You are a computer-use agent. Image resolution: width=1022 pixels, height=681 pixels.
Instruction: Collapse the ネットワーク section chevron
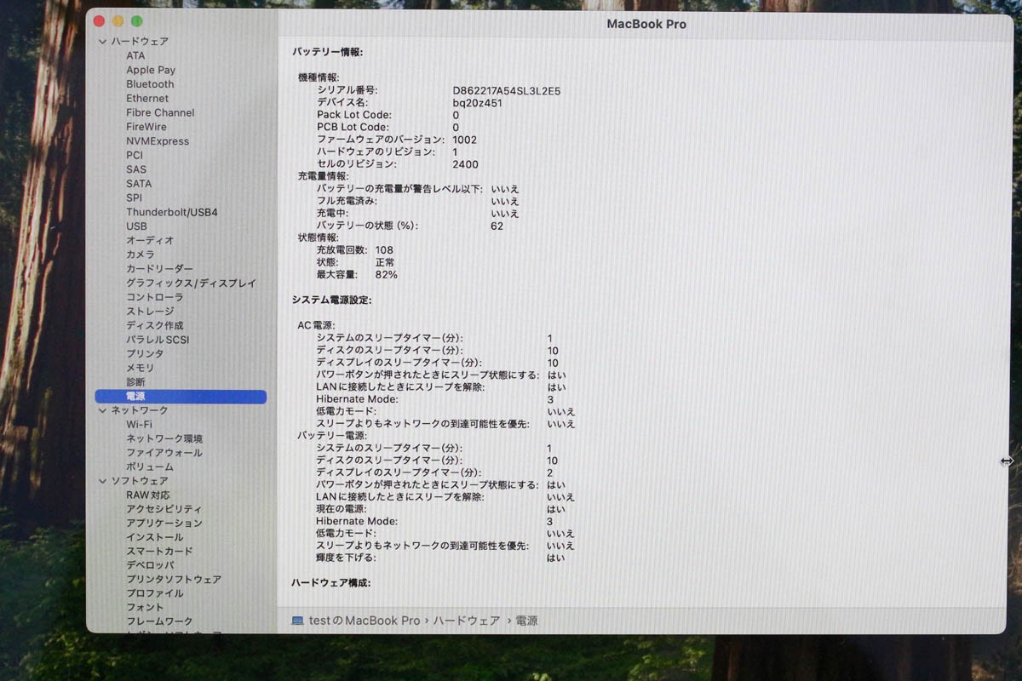point(103,410)
